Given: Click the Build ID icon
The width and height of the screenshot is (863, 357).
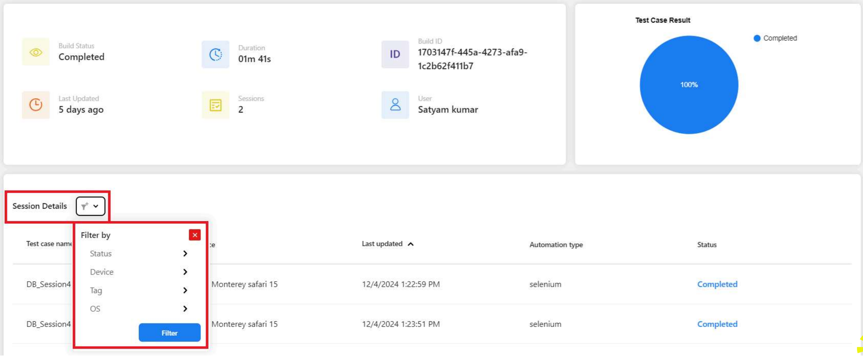Looking at the screenshot, I should [x=395, y=54].
